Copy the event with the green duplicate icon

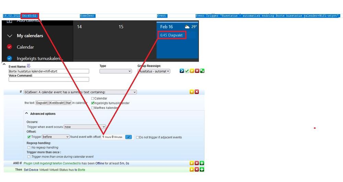[x=202, y=71]
